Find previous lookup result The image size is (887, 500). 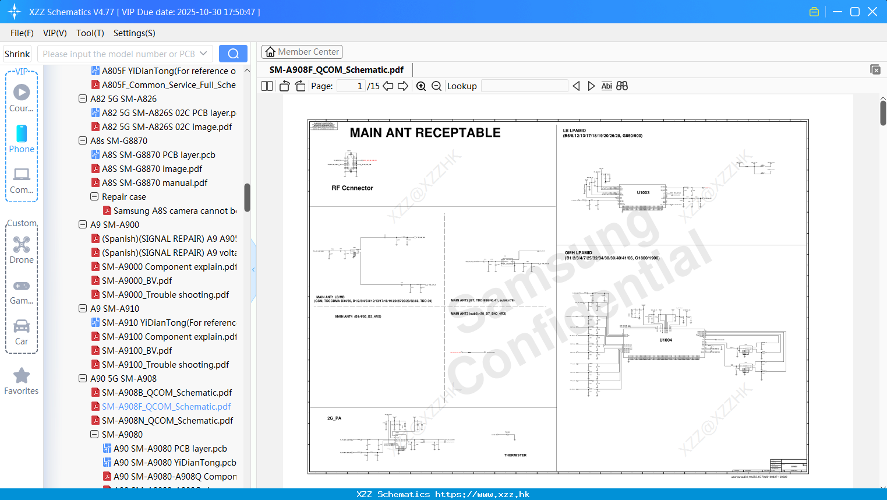tap(576, 86)
